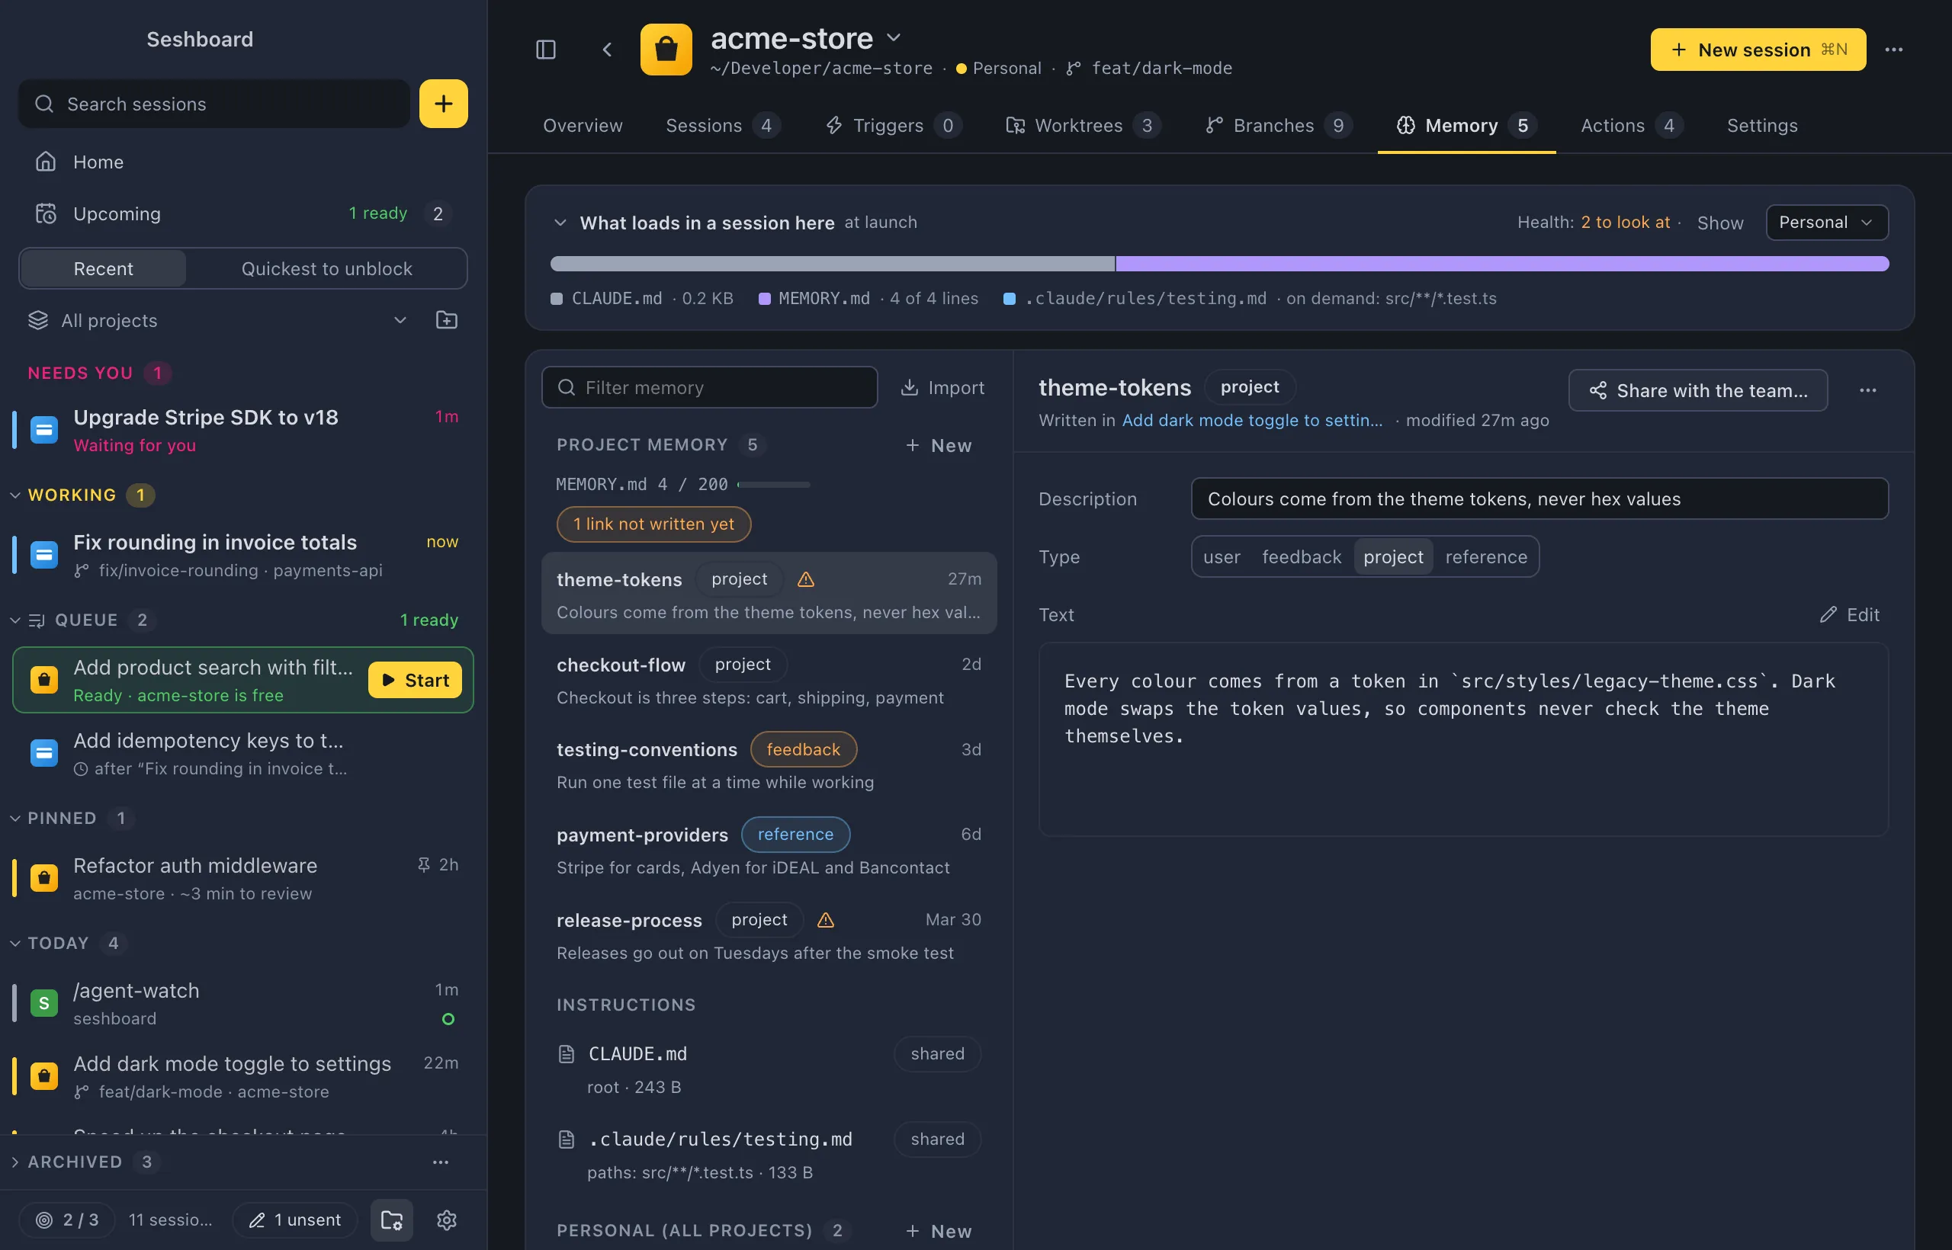Click the acme-store shopping bag icon

tap(666, 50)
